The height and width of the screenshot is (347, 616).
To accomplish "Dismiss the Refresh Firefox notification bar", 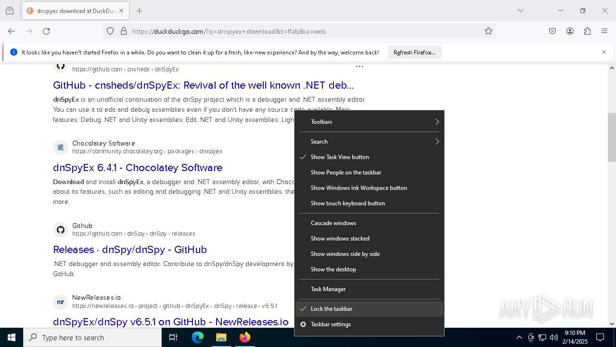I will pyautogui.click(x=604, y=52).
